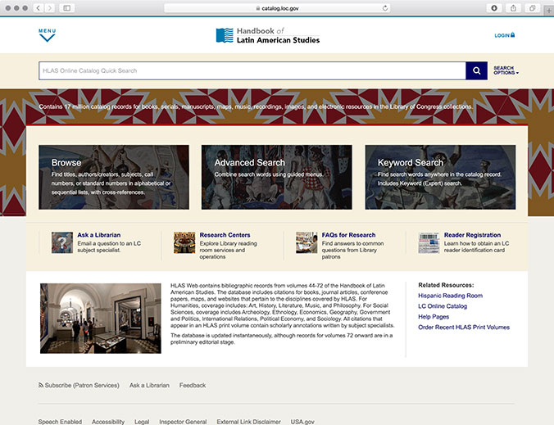The height and width of the screenshot is (425, 554).
Task: Expand the Search Options dropdown
Action: [505, 70]
